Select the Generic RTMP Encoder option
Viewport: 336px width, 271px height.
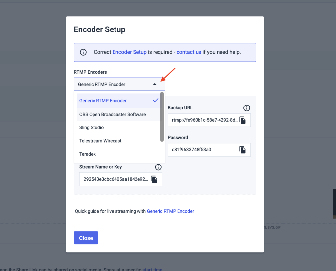(x=103, y=100)
